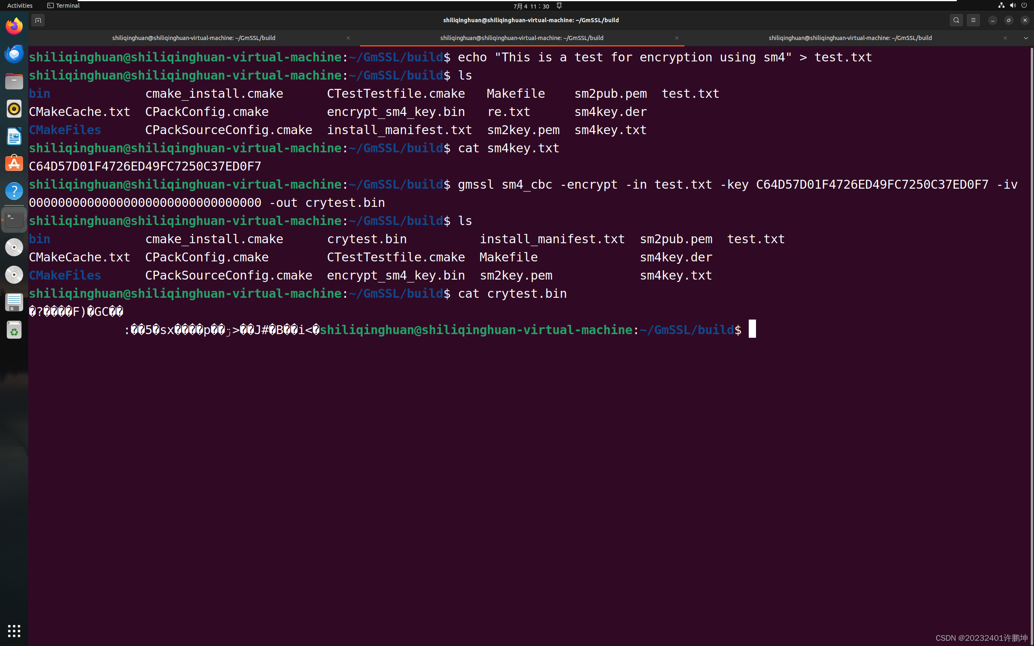Image resolution: width=1034 pixels, height=646 pixels.
Task: Click Makefile in the second ls listing
Action: [509, 257]
